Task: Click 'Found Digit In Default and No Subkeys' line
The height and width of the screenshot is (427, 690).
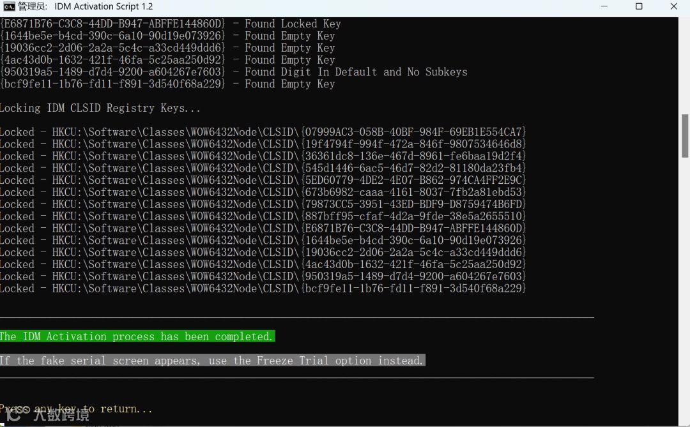Action: pyautogui.click(x=234, y=72)
